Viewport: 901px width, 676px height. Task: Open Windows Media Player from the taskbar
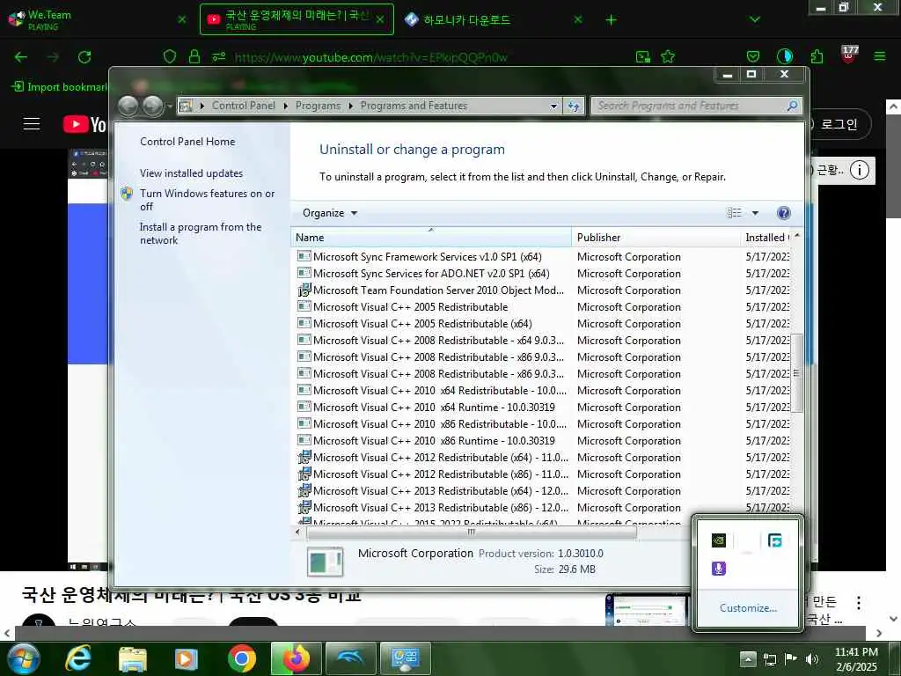coord(187,659)
